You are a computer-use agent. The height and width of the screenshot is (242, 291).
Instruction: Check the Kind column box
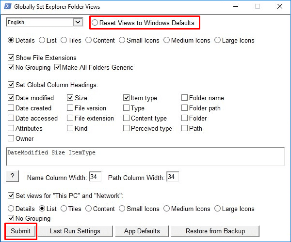pyautogui.click(x=70, y=128)
